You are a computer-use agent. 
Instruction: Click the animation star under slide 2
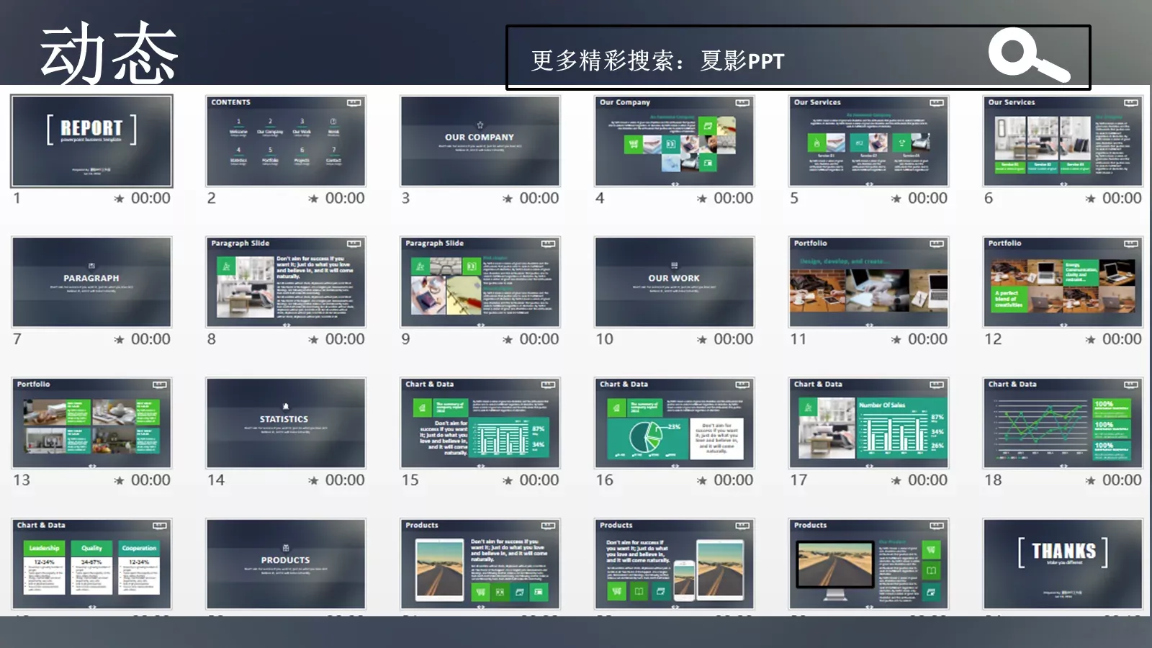[313, 199]
